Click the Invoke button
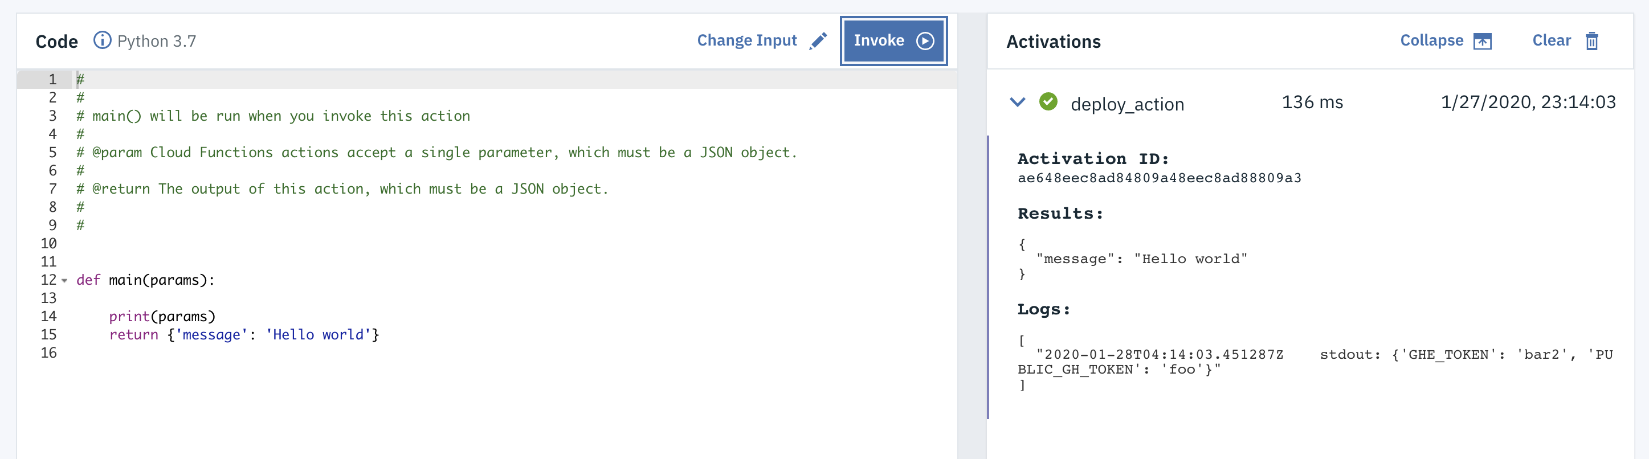Screen dimensions: 1649x459 tap(893, 41)
